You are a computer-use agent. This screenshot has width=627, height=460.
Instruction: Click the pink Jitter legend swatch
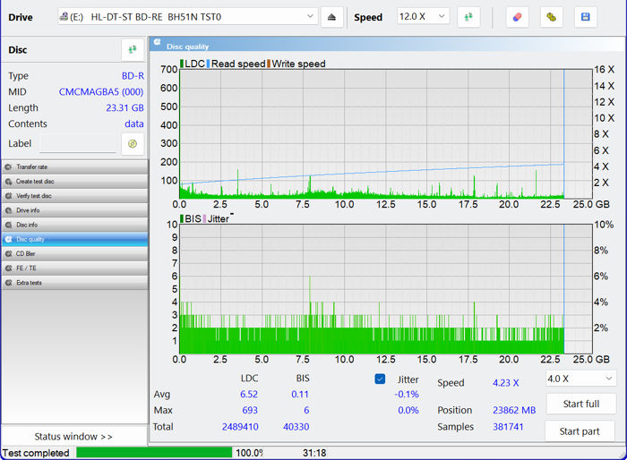[x=204, y=218]
